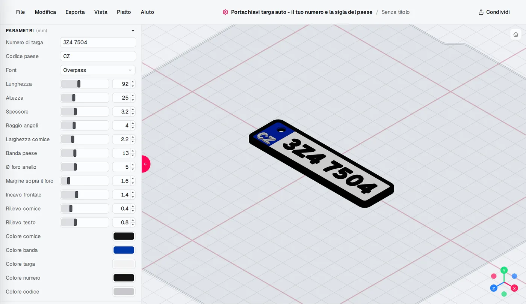Click the light red opposite-axis gizmo node
Screen dimensions: 526x304
[494, 276]
